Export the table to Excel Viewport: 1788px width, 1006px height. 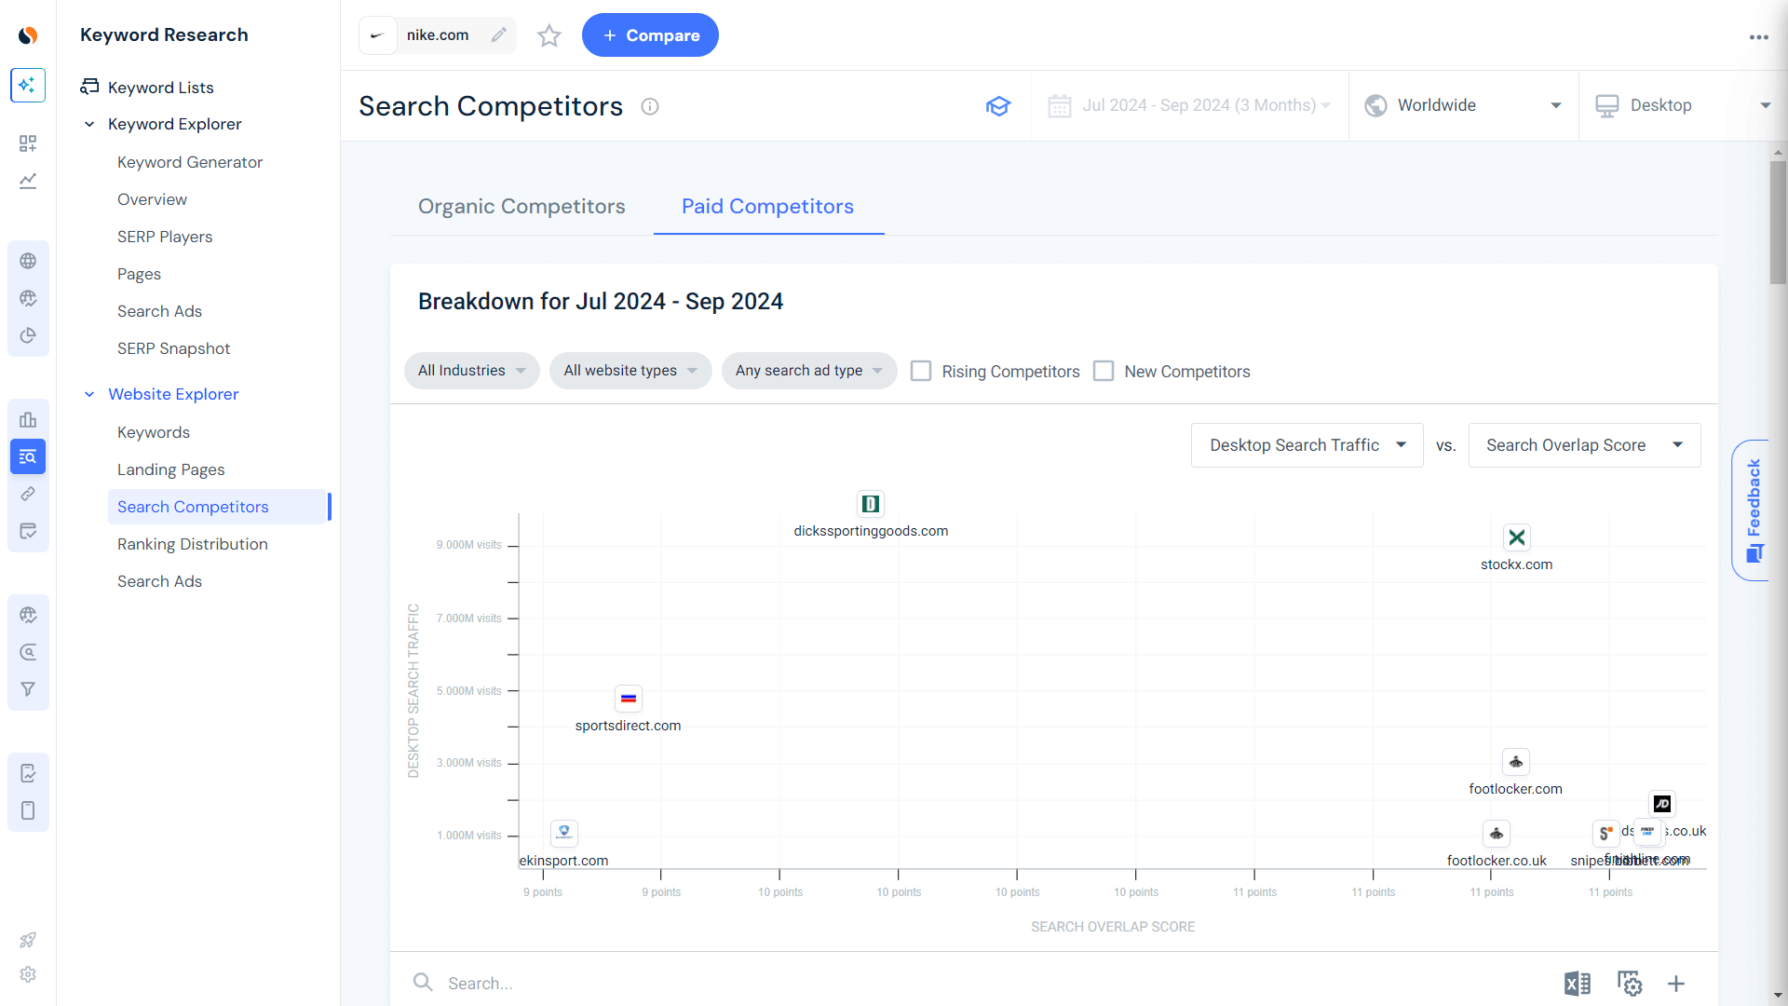[1578, 983]
